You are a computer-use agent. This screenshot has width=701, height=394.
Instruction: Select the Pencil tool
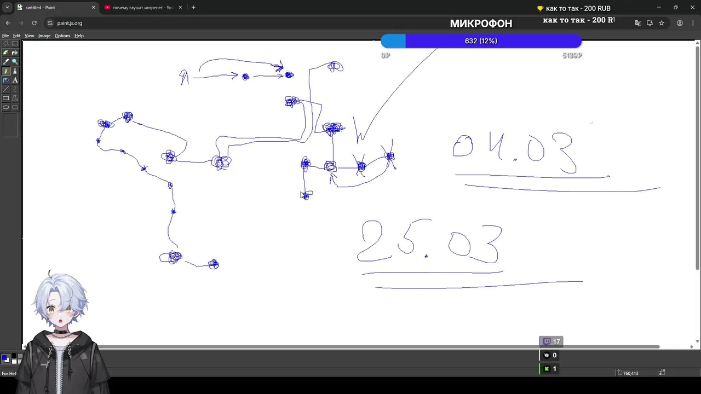click(x=6, y=71)
